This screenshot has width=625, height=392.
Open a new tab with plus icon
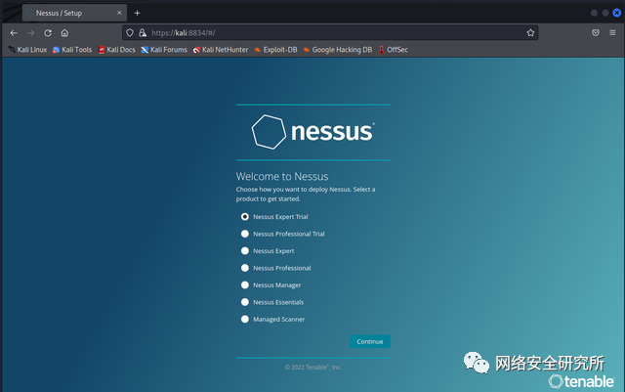click(137, 13)
